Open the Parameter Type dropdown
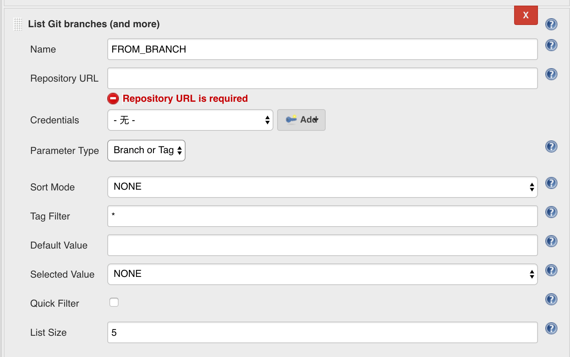Viewport: 570px width, 357px height. (x=146, y=150)
